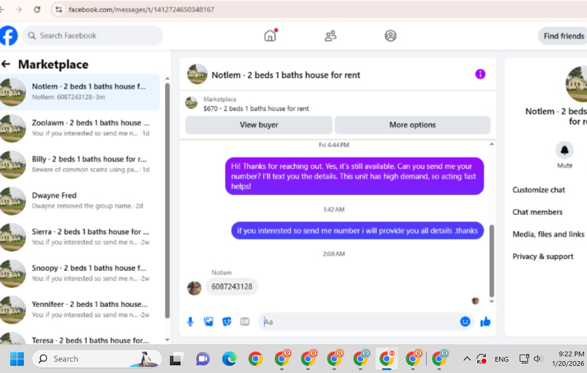Open the Yennifeer conversation in the list

click(x=80, y=309)
